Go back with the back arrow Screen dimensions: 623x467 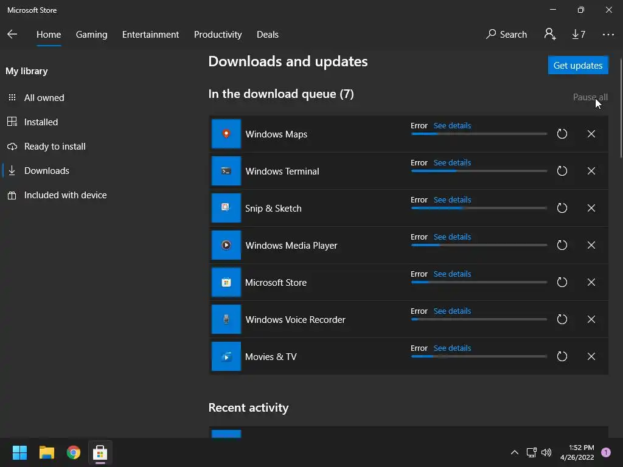[x=12, y=34]
